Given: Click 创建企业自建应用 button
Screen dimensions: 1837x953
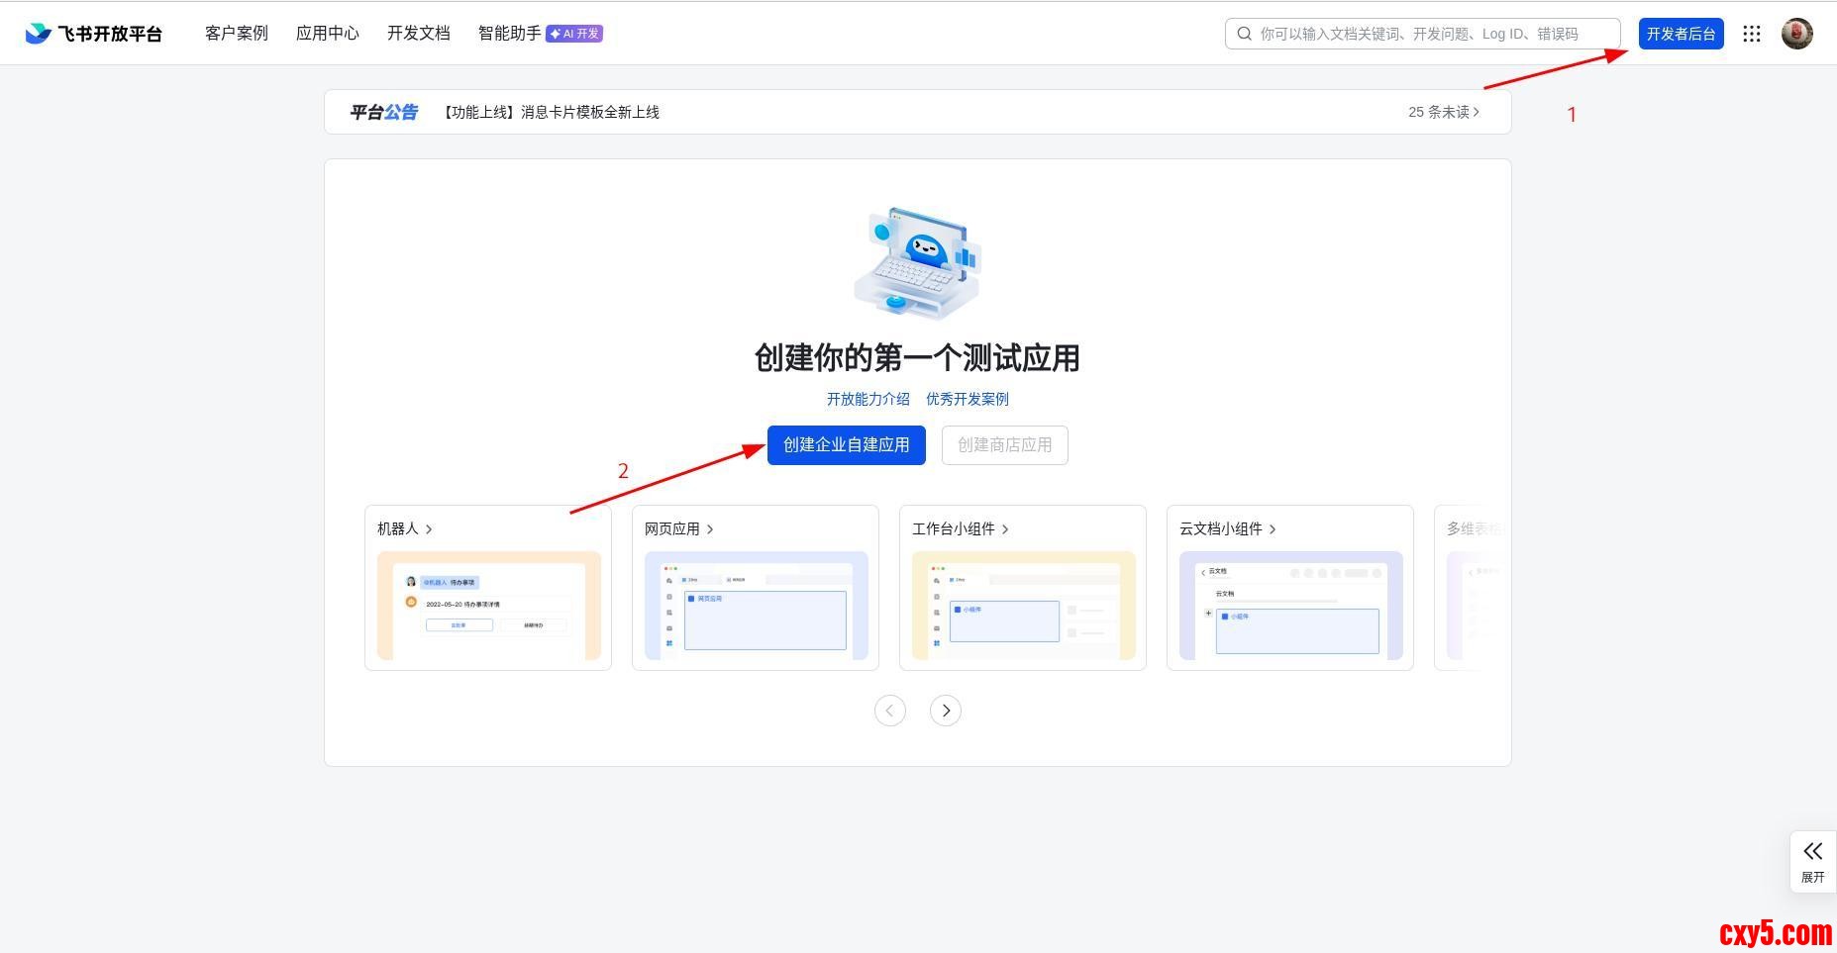Looking at the screenshot, I should tap(846, 445).
